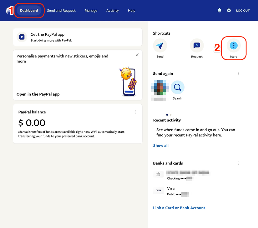Select the Dashboard tab

tap(29, 10)
